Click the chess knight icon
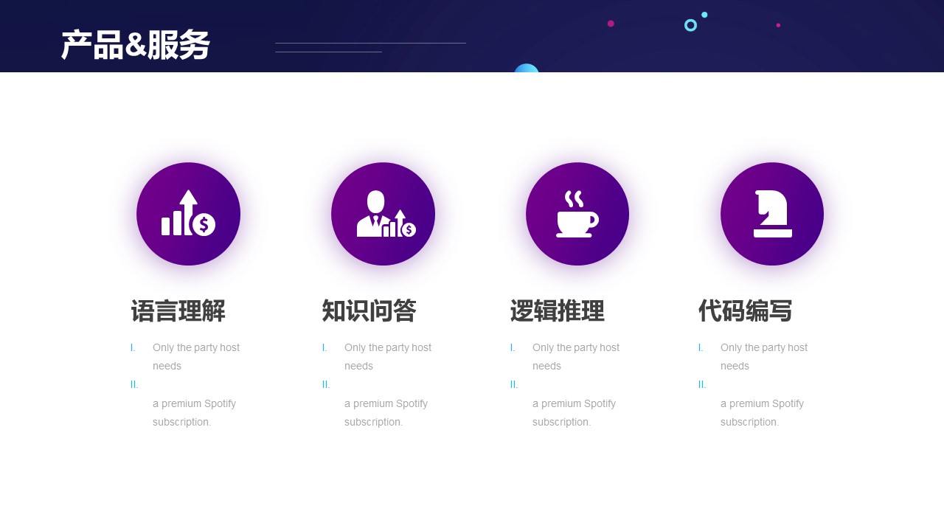 click(x=772, y=214)
